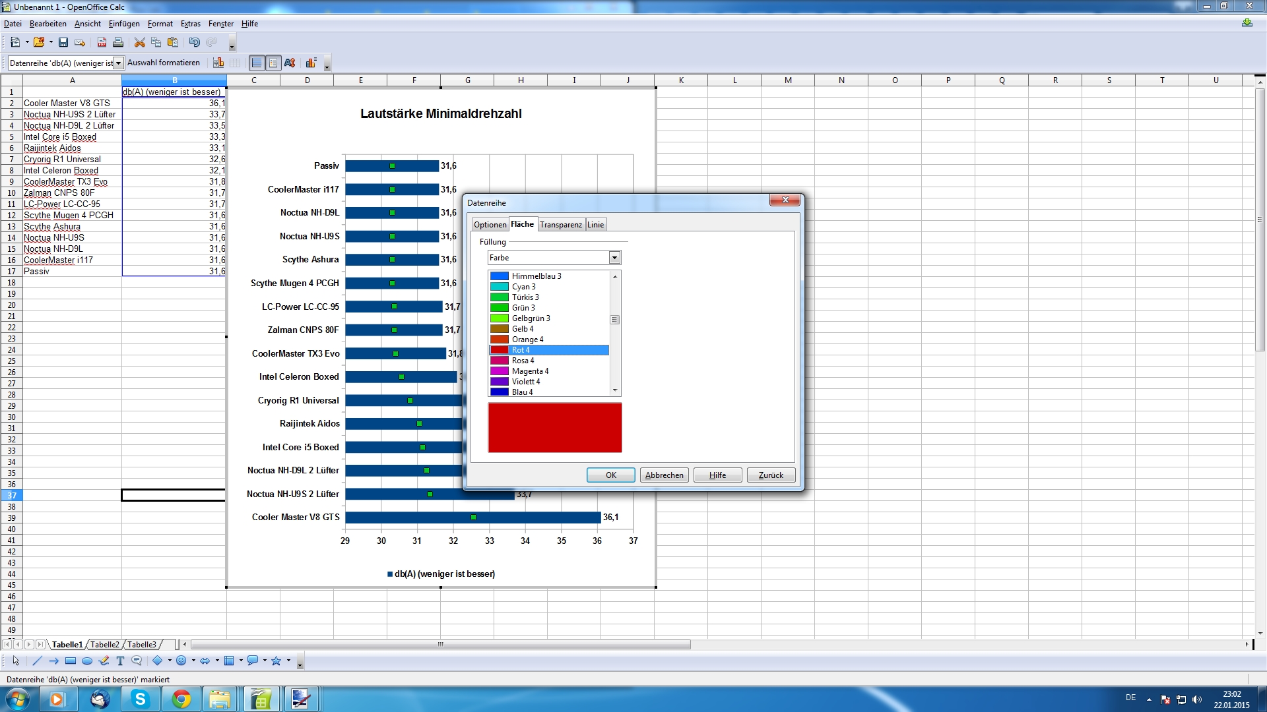Screen dimensions: 1267x712
Task: Save the document with the floppy icon
Action: point(63,42)
